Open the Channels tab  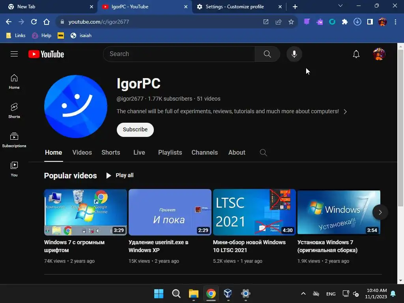point(205,153)
